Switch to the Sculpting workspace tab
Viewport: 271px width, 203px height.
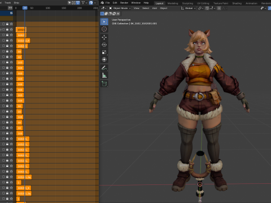pyautogui.click(x=187, y=3)
